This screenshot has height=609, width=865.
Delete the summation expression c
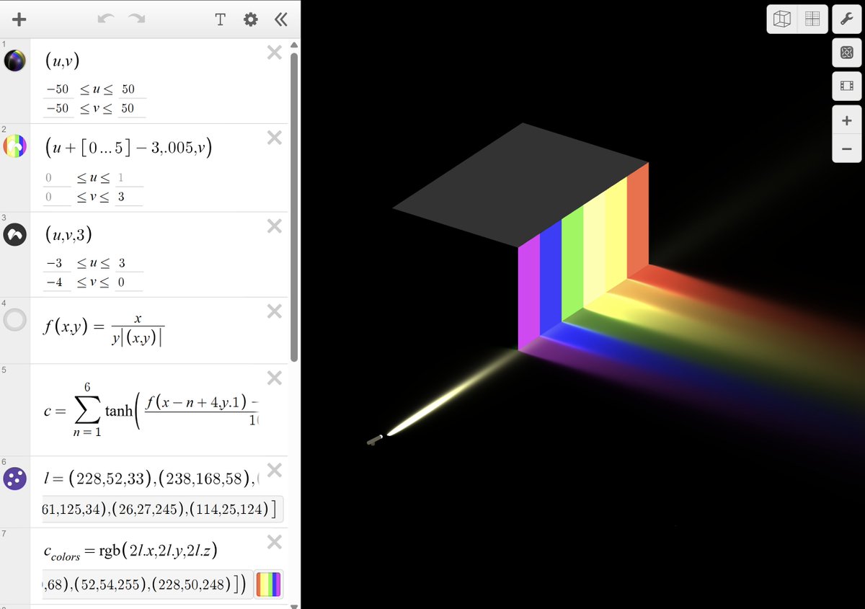274,378
